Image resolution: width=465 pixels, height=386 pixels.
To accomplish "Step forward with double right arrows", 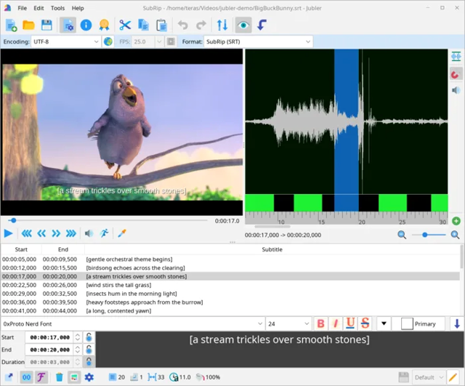I will [x=56, y=233].
